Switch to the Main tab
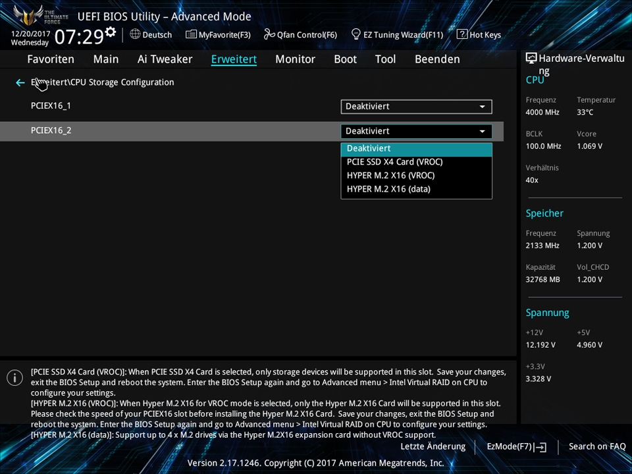The height and width of the screenshot is (474, 632). click(106, 59)
